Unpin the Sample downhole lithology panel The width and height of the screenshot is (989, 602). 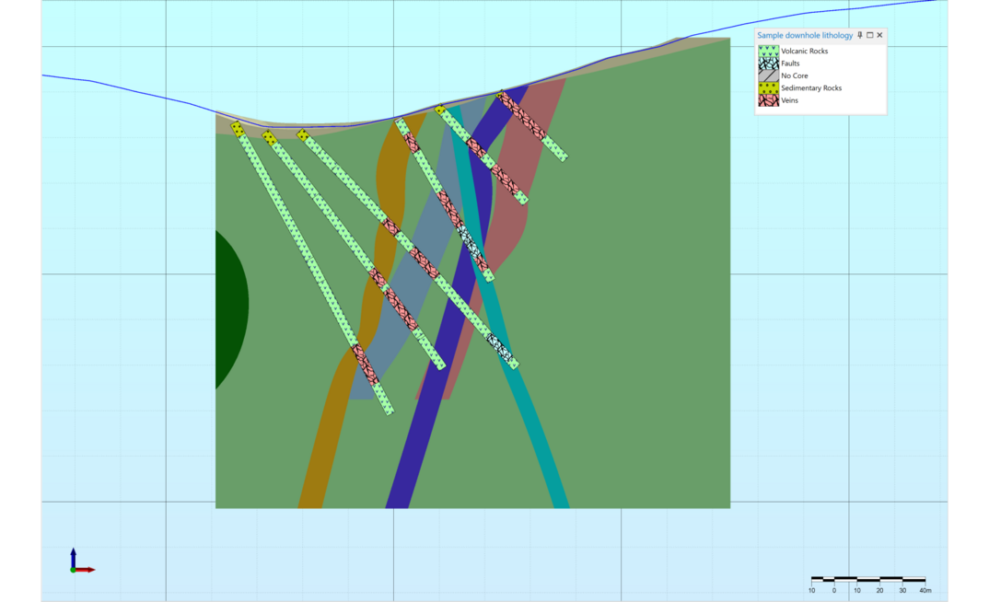point(860,35)
